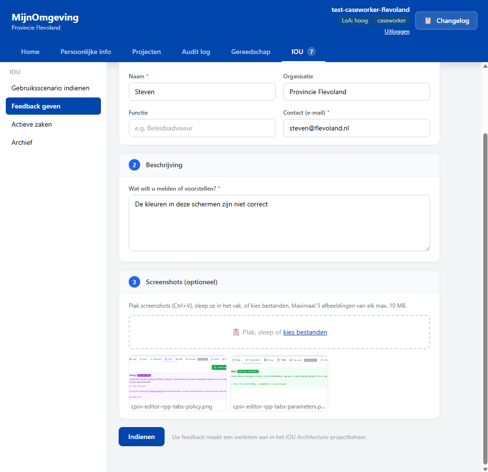The image size is (488, 472).
Task: Select 'Gebruiksscenario indienen' in the sidebar
Action: tap(51, 88)
